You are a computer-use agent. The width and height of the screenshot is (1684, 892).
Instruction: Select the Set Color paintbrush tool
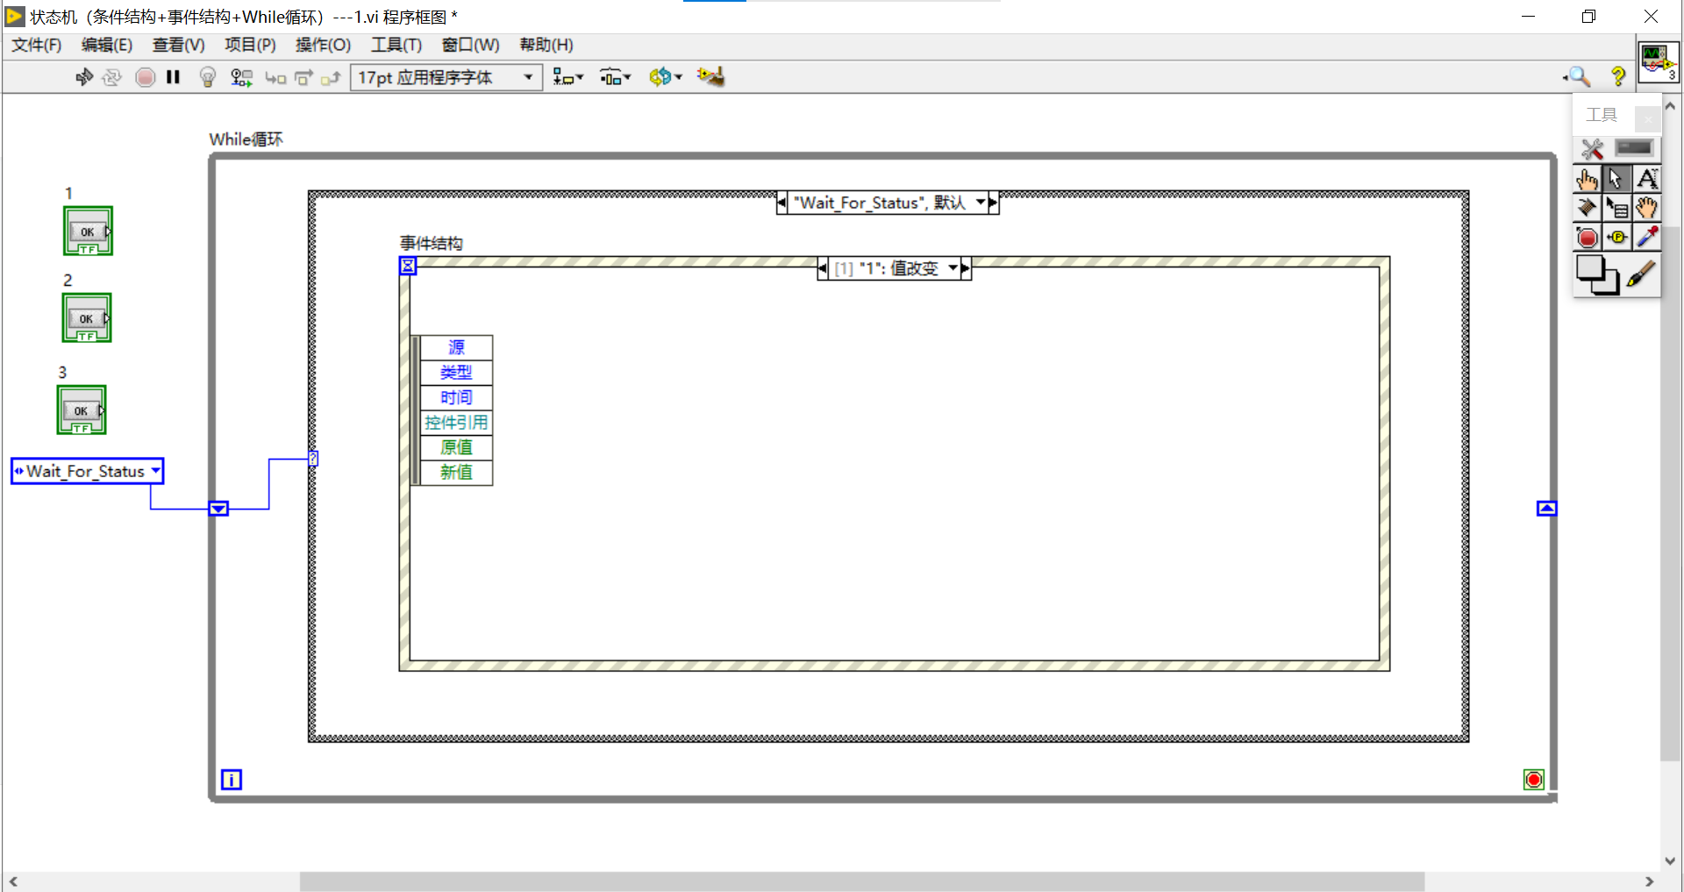pos(1642,275)
